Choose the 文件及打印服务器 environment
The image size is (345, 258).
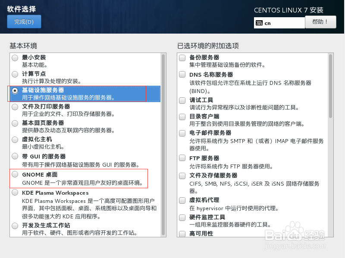click(15, 107)
